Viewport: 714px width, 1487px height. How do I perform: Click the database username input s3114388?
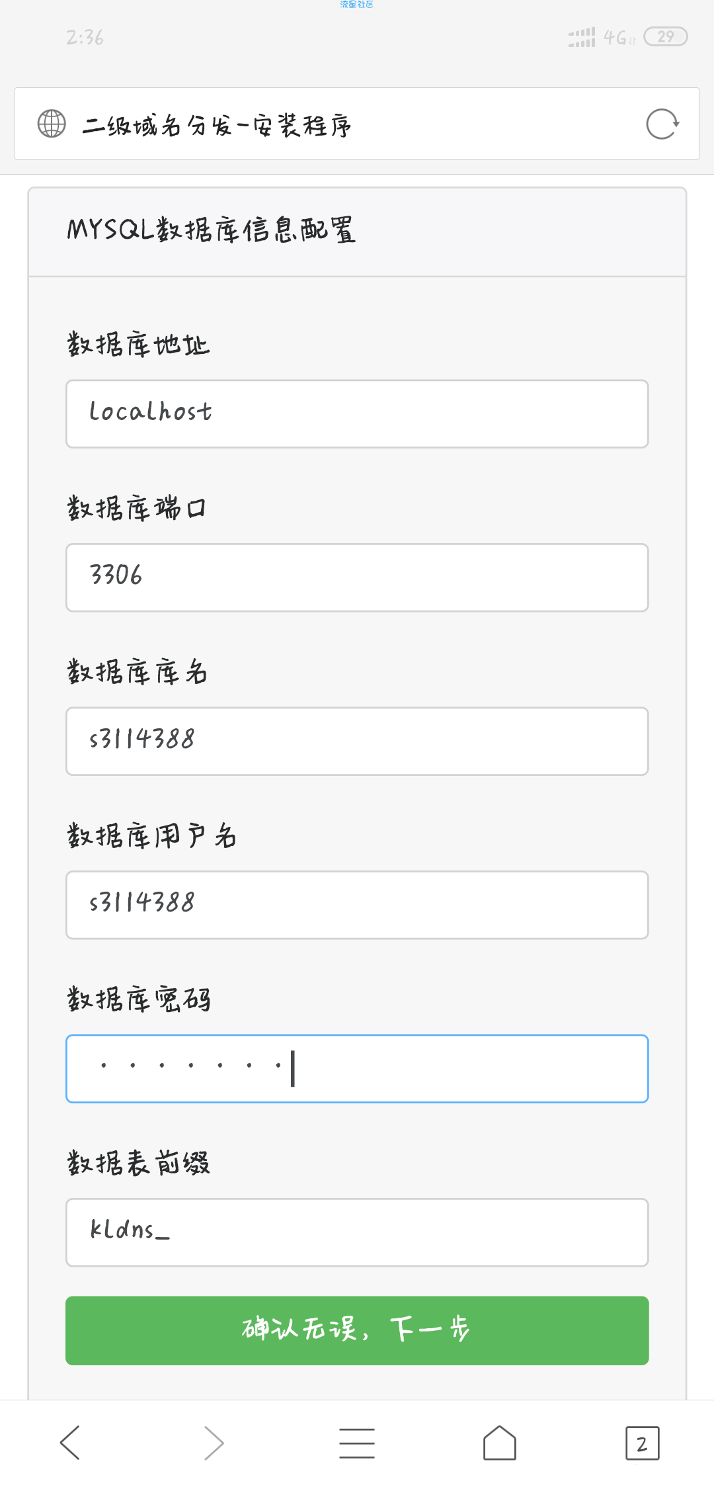coord(357,905)
